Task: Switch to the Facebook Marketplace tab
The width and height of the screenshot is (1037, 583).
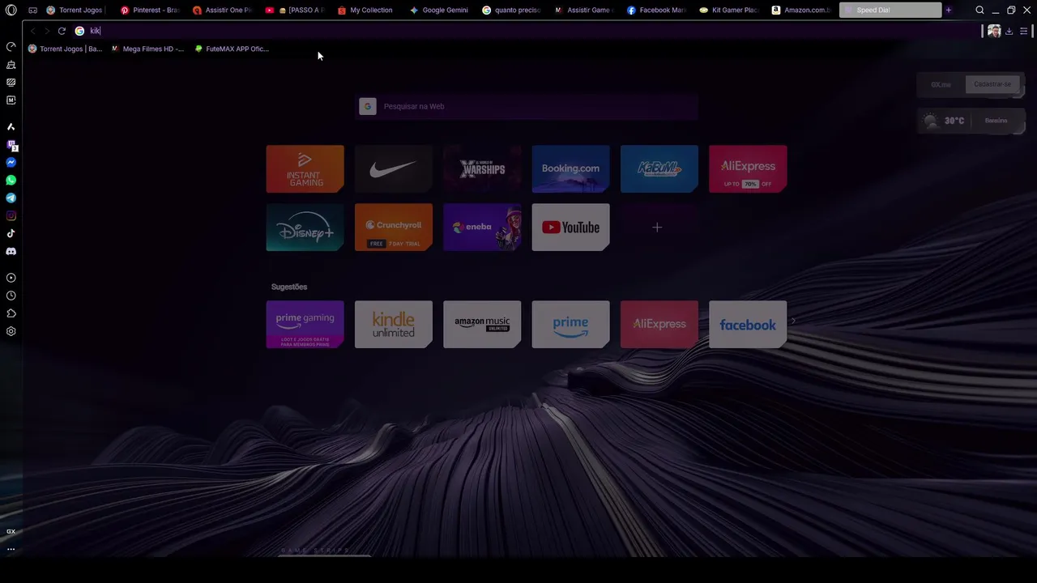Action: tap(656, 11)
